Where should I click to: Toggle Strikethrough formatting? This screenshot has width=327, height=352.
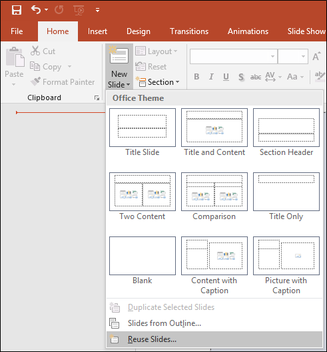[256, 77]
